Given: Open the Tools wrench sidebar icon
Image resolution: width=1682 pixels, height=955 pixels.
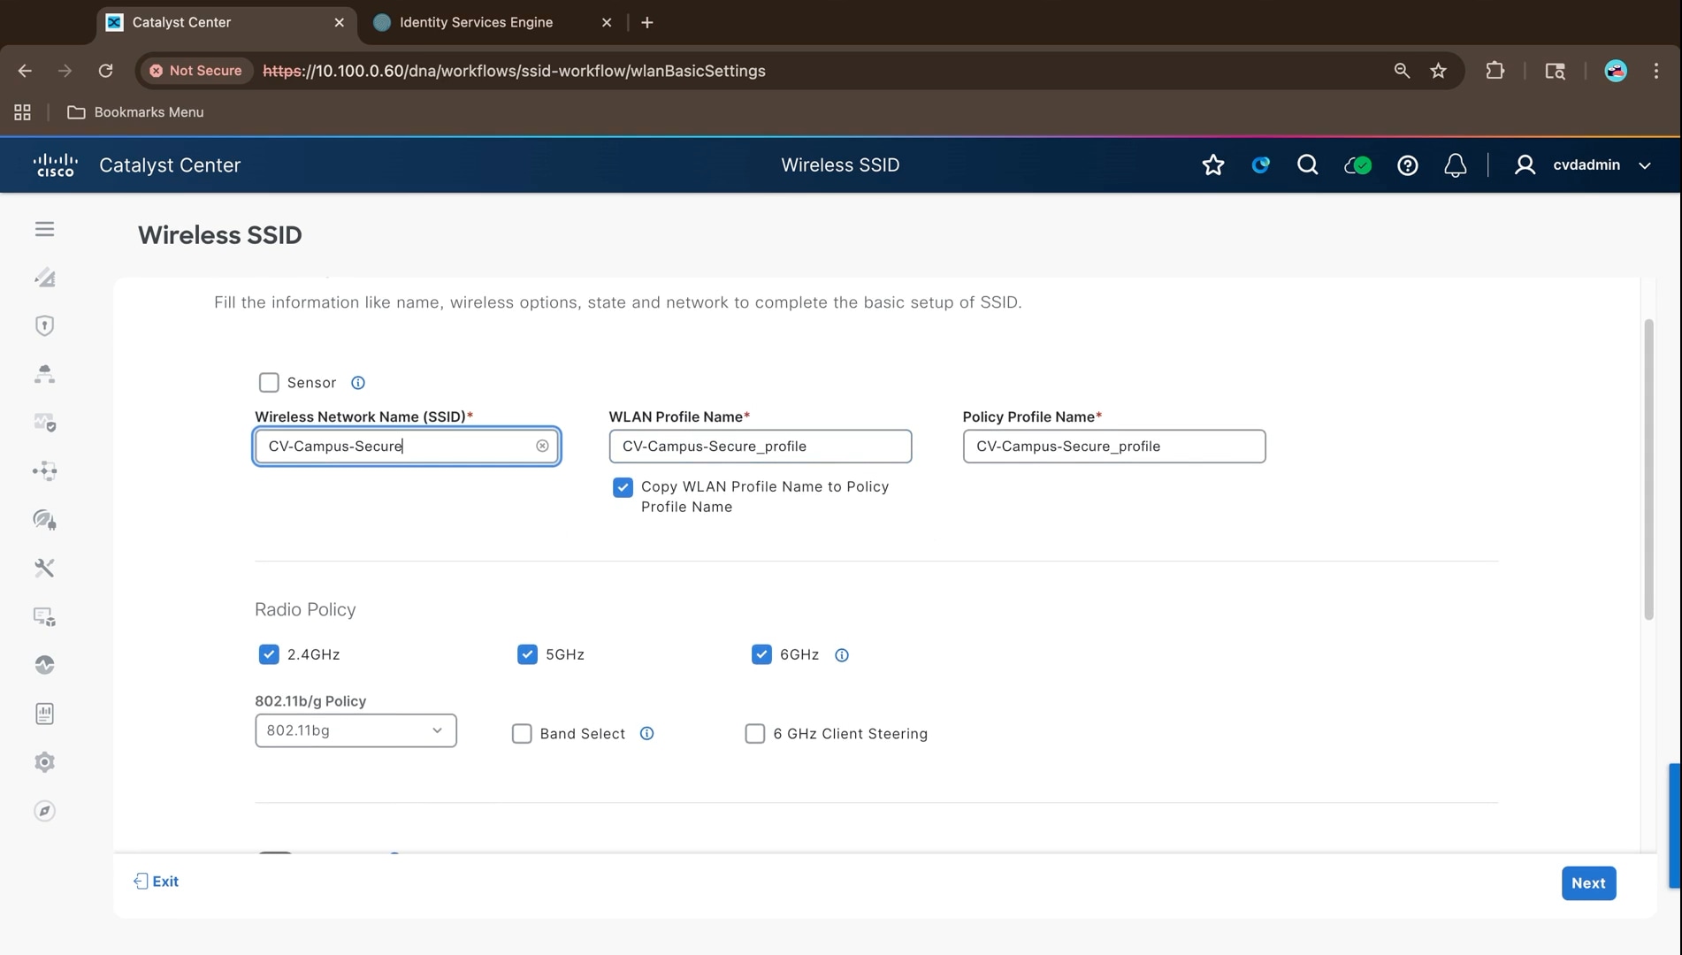Looking at the screenshot, I should tap(44, 568).
